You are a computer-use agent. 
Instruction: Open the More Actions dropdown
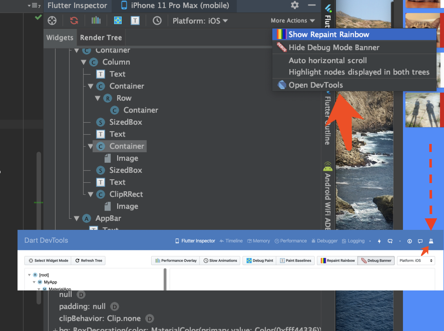click(292, 21)
